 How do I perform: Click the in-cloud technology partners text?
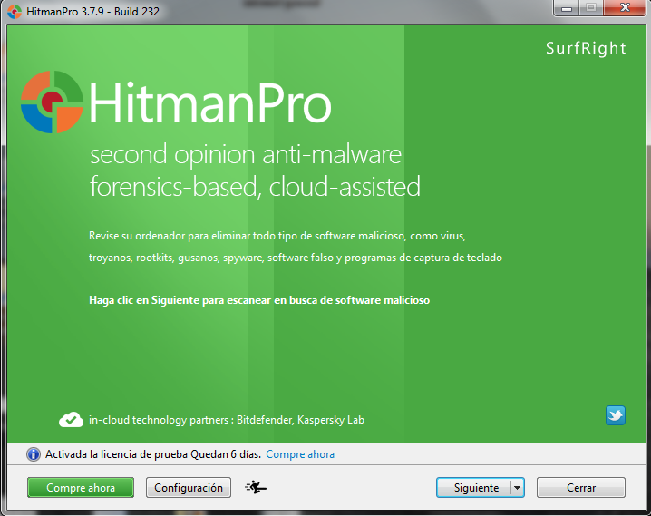(227, 420)
